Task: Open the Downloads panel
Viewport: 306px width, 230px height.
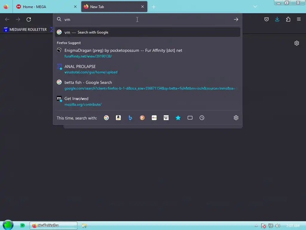Action: pyautogui.click(x=277, y=19)
